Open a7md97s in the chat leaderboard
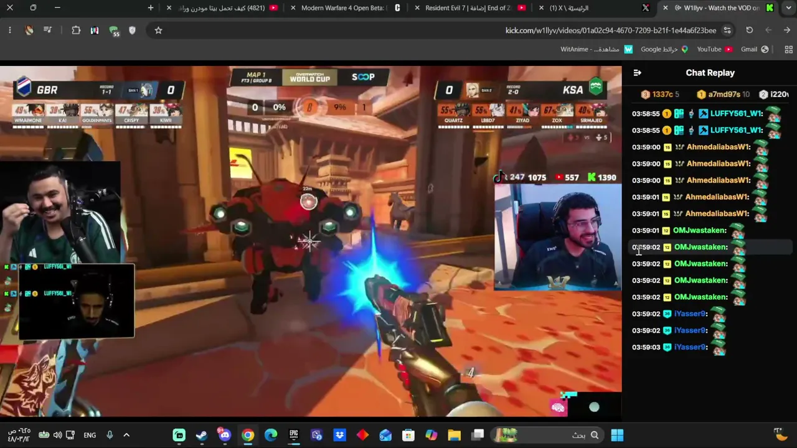Screen dimensions: 797x448 click(x=724, y=95)
